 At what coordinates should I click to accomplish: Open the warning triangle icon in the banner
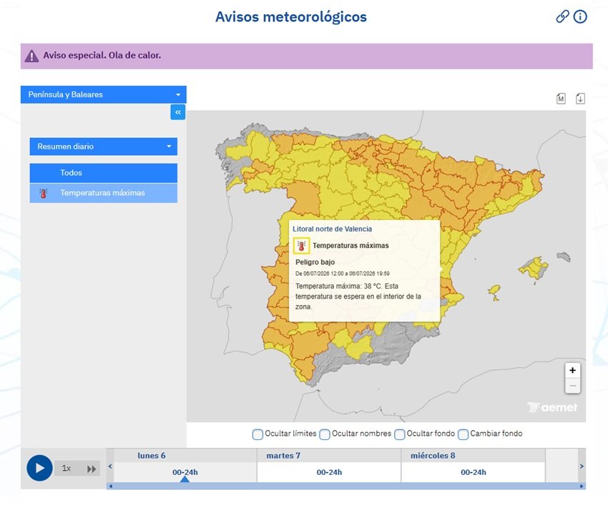[x=31, y=56]
